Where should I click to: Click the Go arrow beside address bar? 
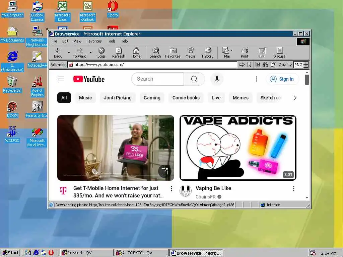click(x=242, y=65)
